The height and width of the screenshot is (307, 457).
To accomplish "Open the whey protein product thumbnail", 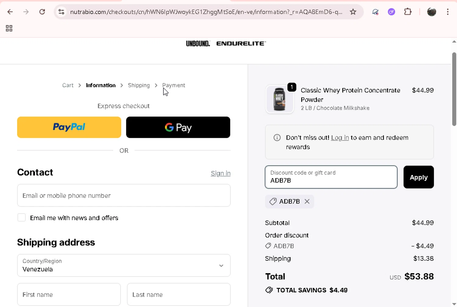I will pos(279,99).
